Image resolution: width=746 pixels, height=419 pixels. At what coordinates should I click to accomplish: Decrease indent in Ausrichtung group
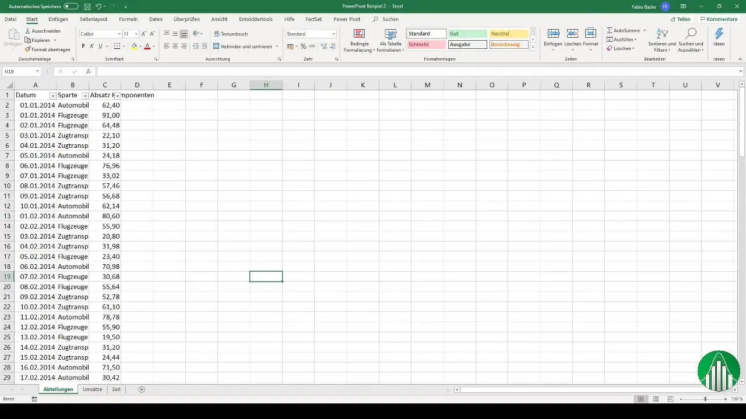coord(196,46)
